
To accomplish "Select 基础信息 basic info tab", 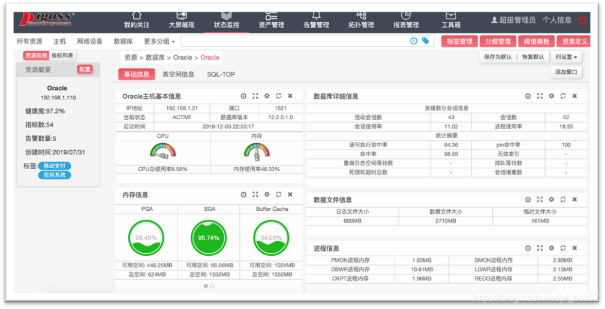I will point(137,74).
